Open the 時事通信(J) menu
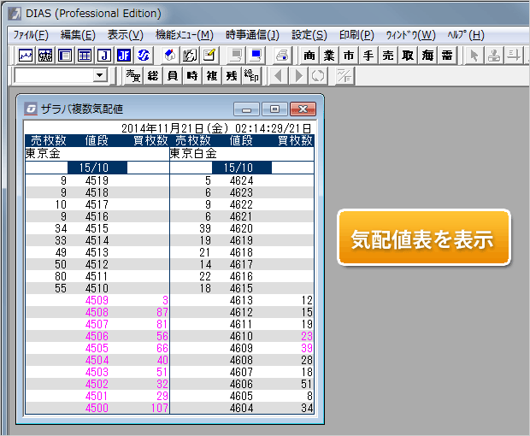Viewport: 530px width, 436px height. tap(252, 35)
